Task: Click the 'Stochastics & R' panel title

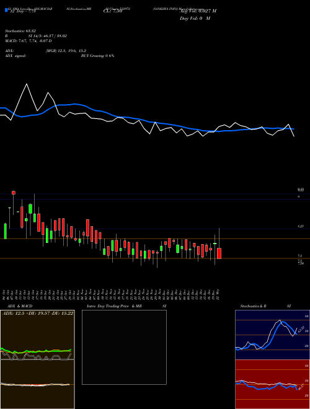Action: (x=254, y=306)
